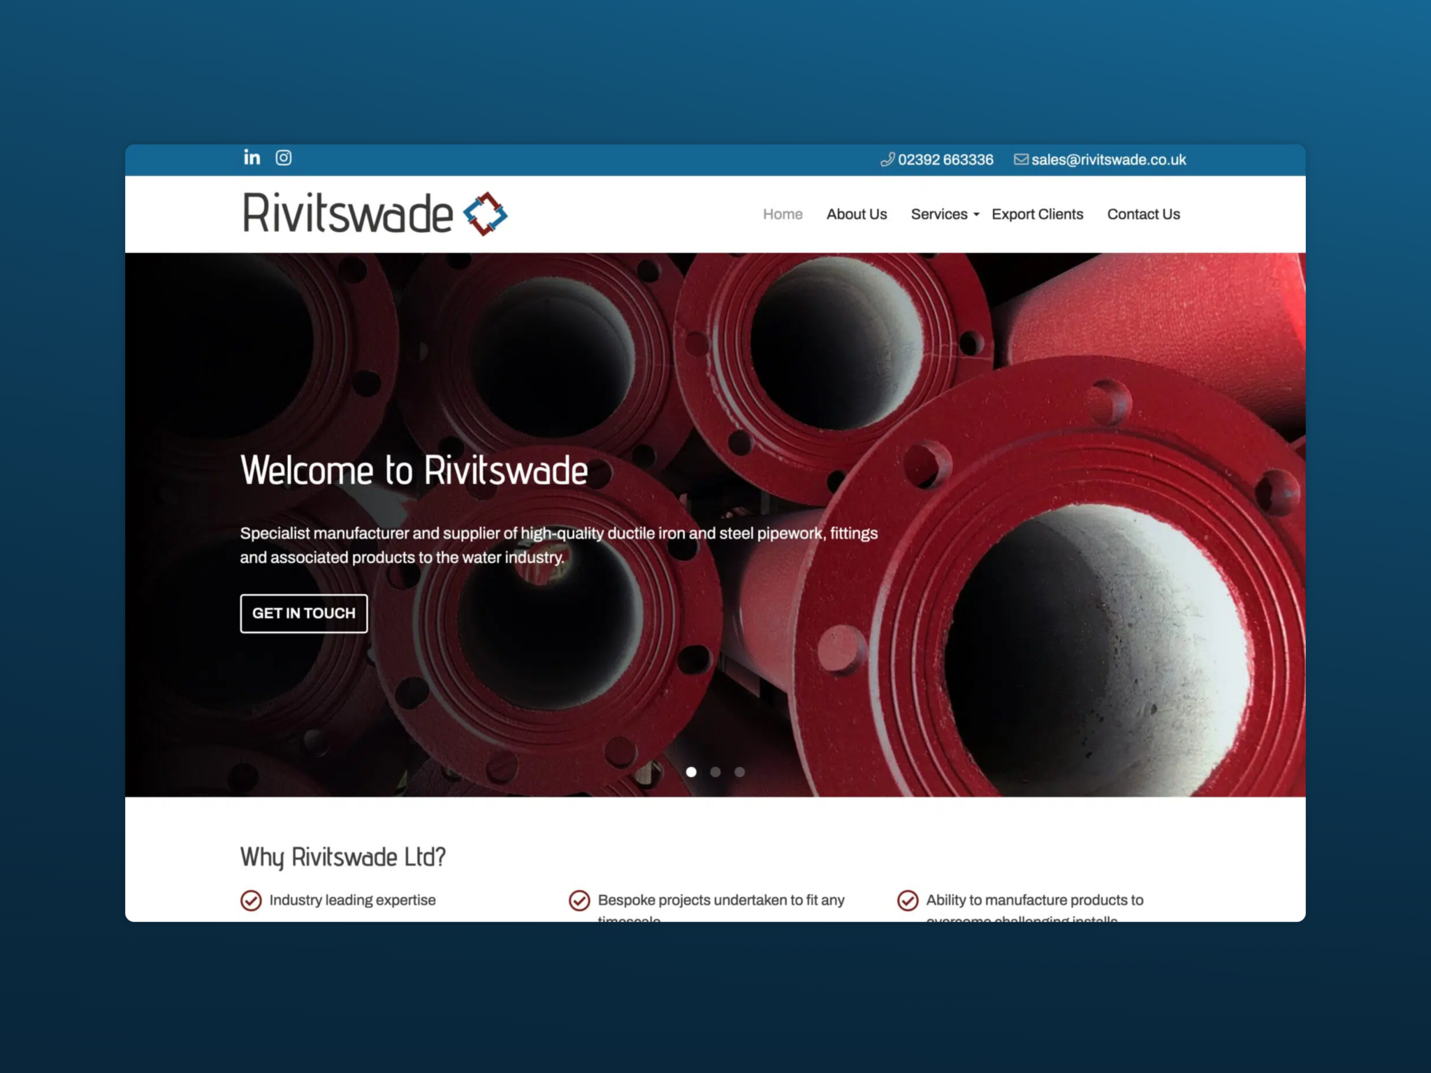Click the Specialist manufacturer and supplier description

[x=559, y=545]
